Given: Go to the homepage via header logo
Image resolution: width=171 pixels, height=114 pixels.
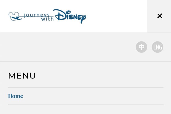Looking at the screenshot, I should click(x=47, y=16).
